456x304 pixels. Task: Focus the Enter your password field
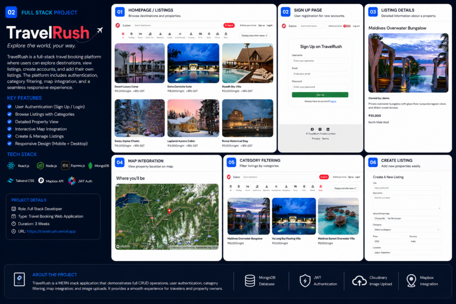320,87
